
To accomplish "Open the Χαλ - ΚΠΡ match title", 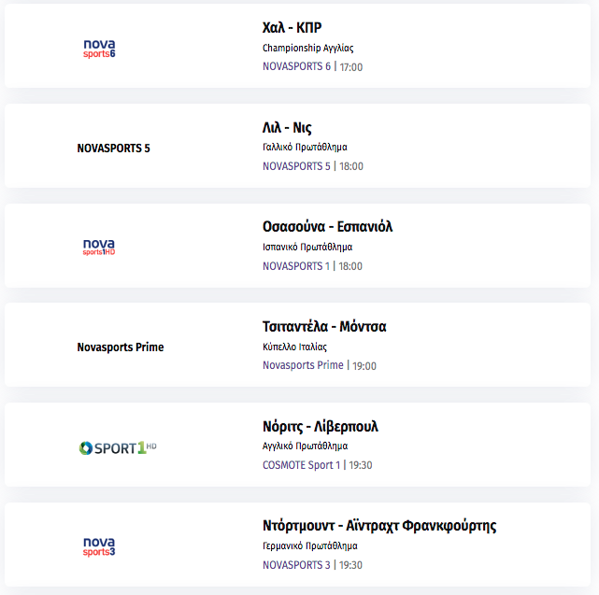I will pos(292,27).
